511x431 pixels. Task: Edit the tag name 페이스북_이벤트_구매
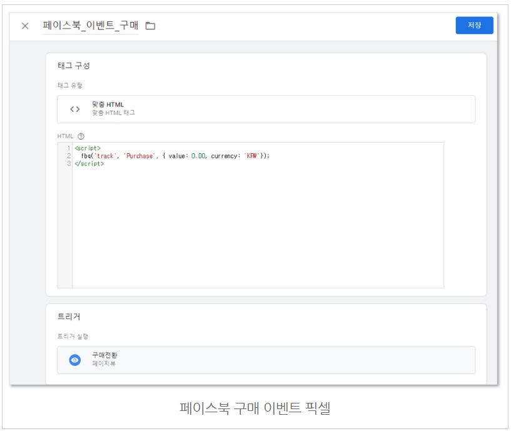tap(90, 26)
